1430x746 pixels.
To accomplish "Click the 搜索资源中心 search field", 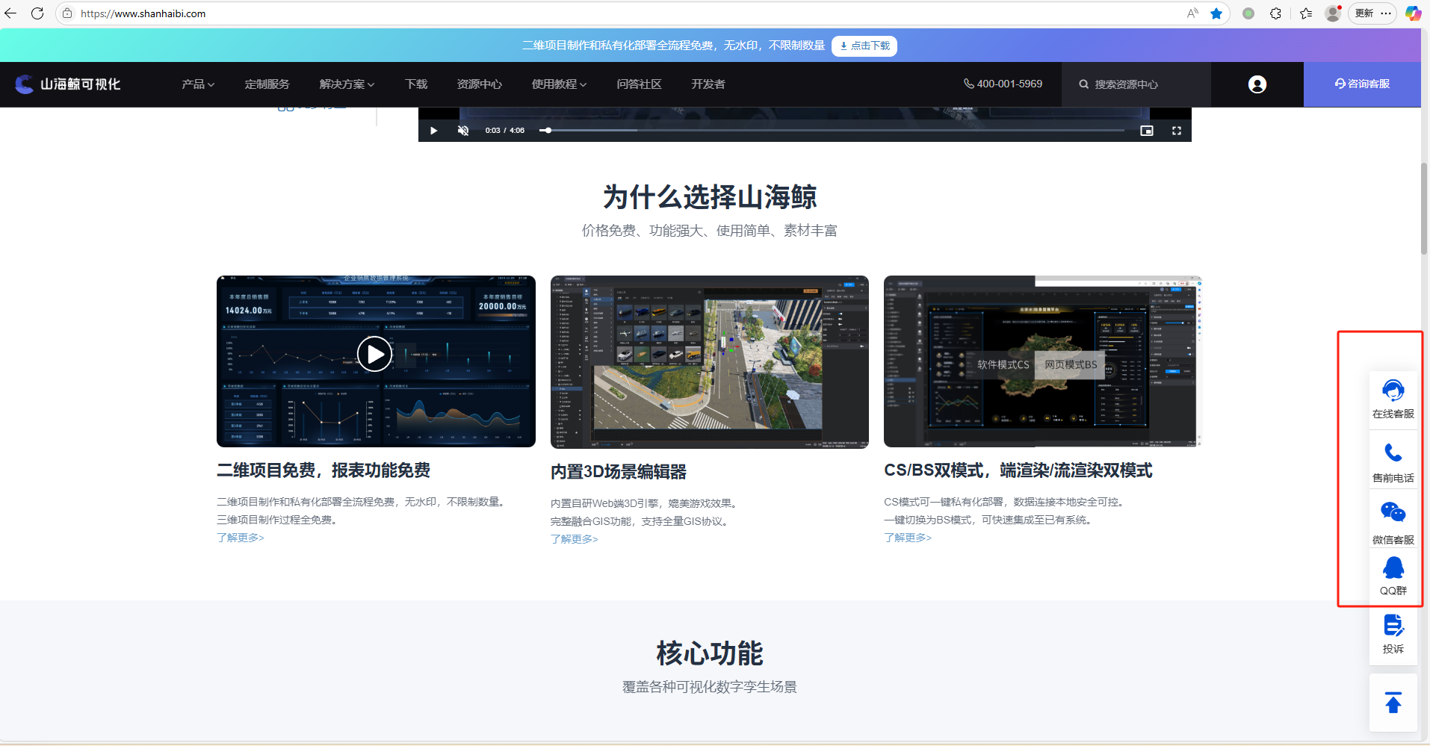I will tap(1136, 84).
